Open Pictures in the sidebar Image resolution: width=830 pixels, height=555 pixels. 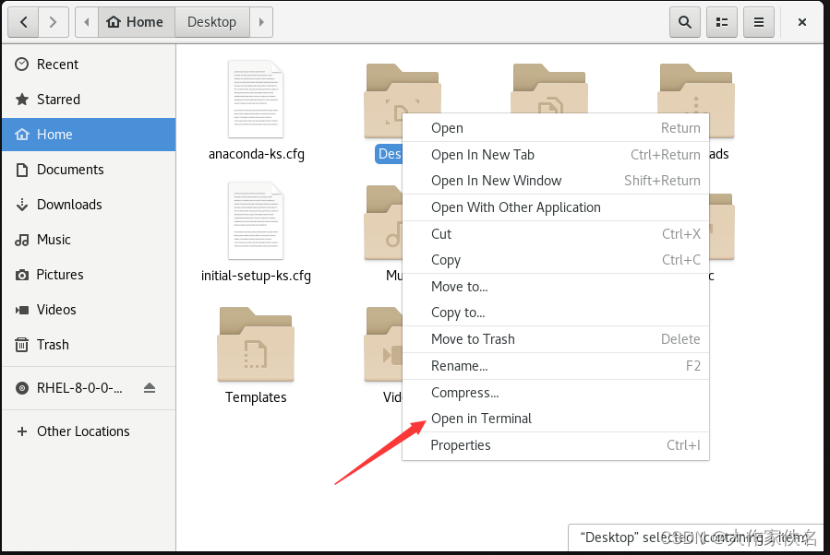tap(89, 275)
